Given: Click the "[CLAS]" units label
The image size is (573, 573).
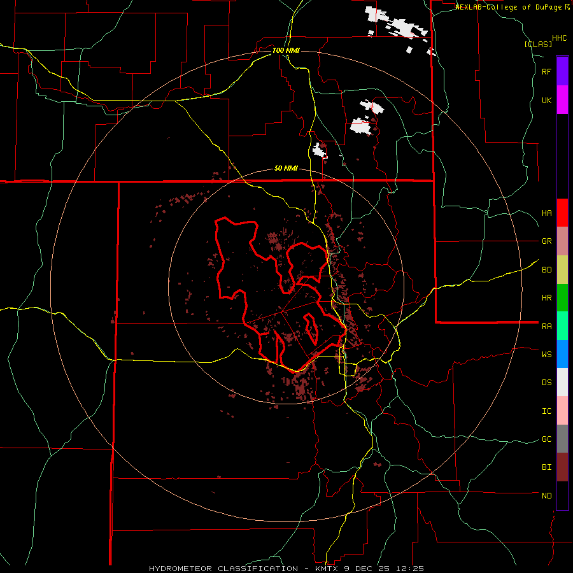Looking at the screenshot, I should (x=538, y=44).
